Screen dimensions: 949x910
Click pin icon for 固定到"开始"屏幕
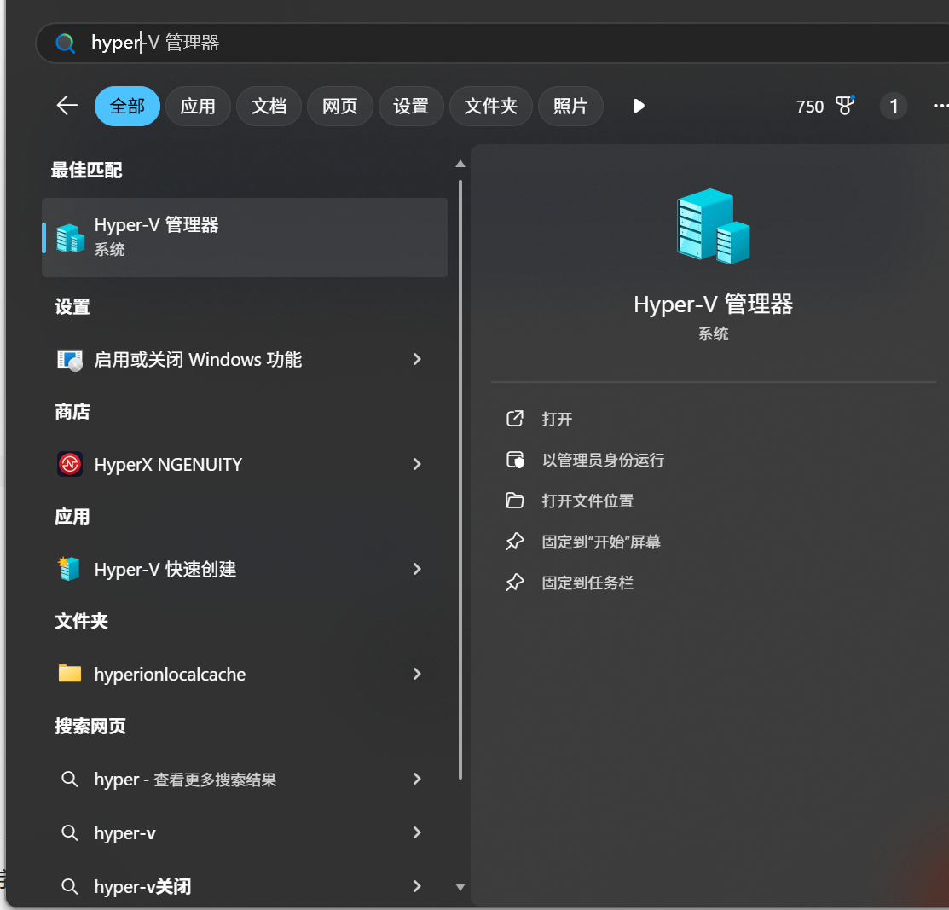point(514,542)
